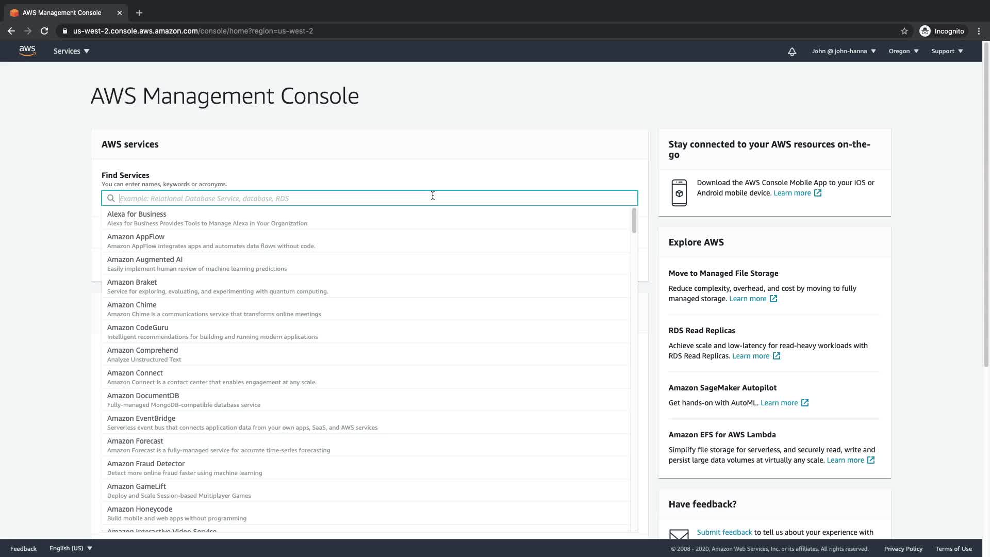Expand the Oregon region selector

(x=903, y=51)
